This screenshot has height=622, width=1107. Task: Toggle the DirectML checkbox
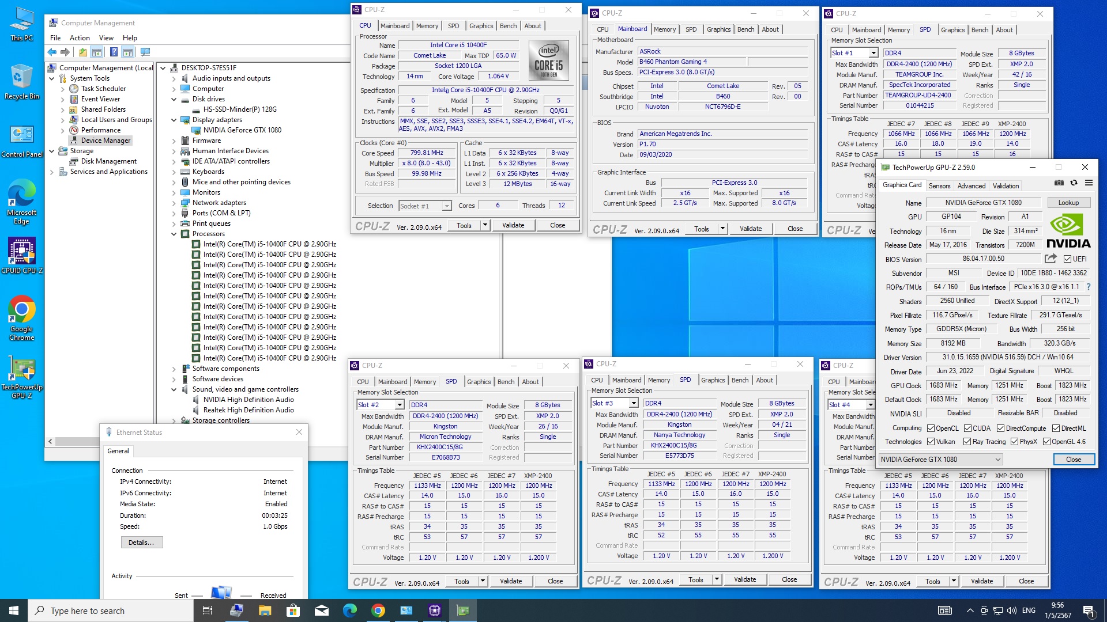coord(1056,428)
